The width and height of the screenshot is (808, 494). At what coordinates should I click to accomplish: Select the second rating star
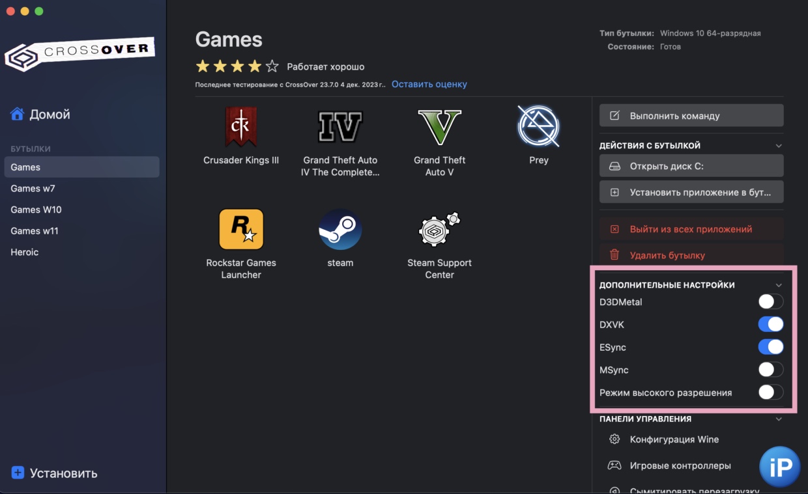tap(220, 66)
